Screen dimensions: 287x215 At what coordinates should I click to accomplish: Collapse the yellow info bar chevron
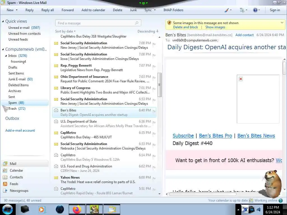click(282, 23)
